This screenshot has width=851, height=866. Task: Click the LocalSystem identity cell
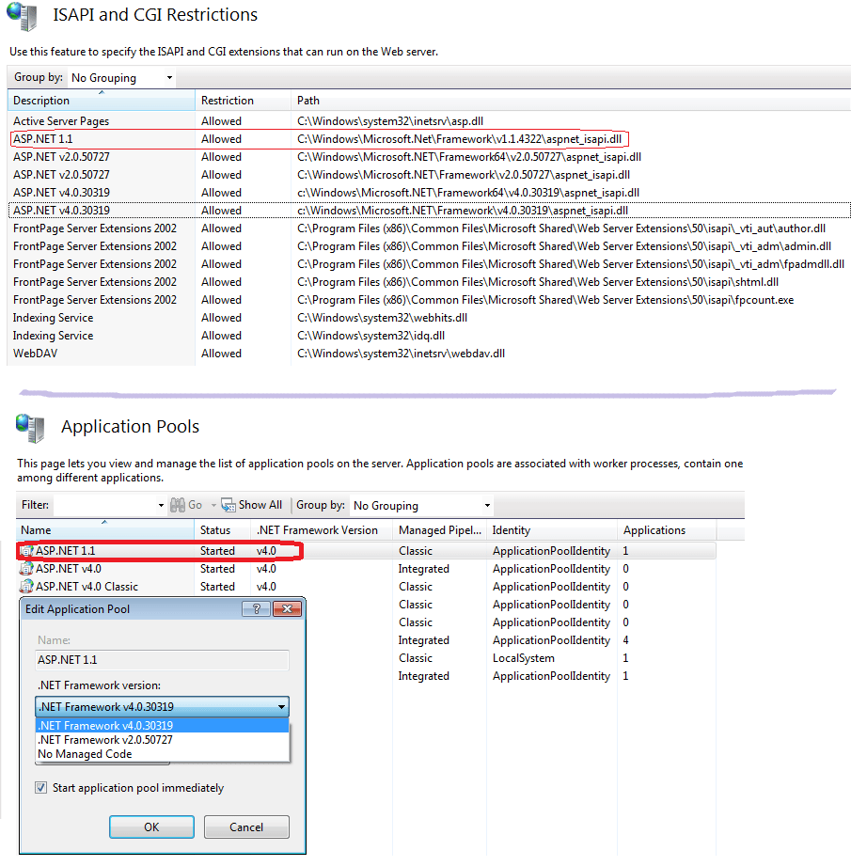click(x=524, y=658)
